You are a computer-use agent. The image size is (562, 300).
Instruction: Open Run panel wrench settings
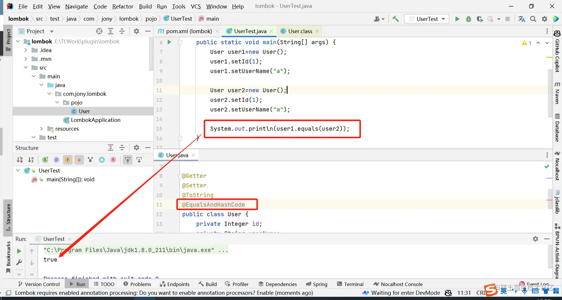click(19, 263)
